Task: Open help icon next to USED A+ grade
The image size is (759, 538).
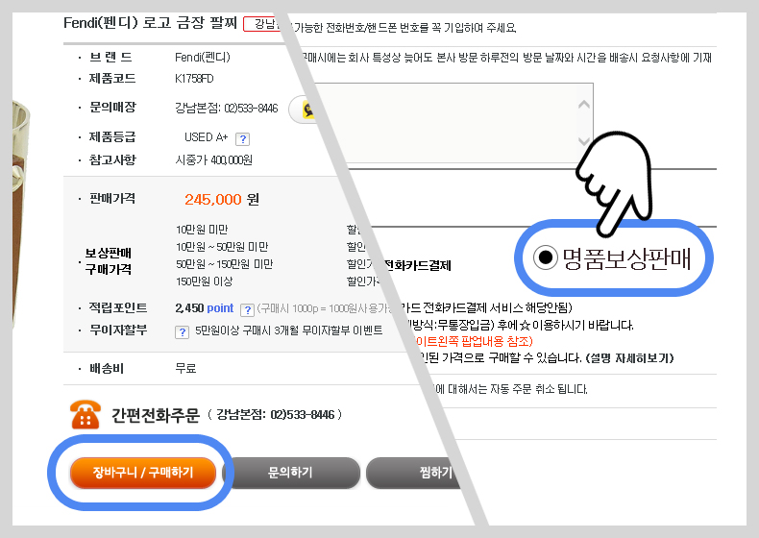Action: click(242, 139)
